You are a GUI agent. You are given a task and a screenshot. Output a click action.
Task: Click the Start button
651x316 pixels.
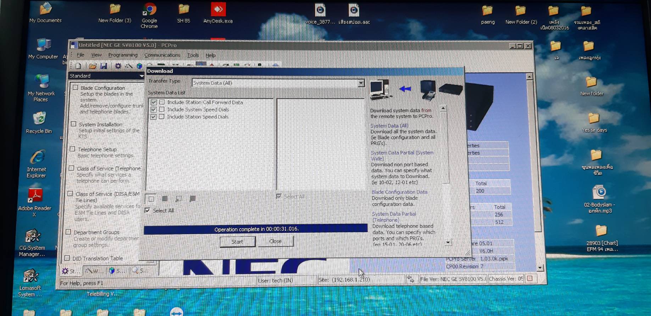[237, 242]
